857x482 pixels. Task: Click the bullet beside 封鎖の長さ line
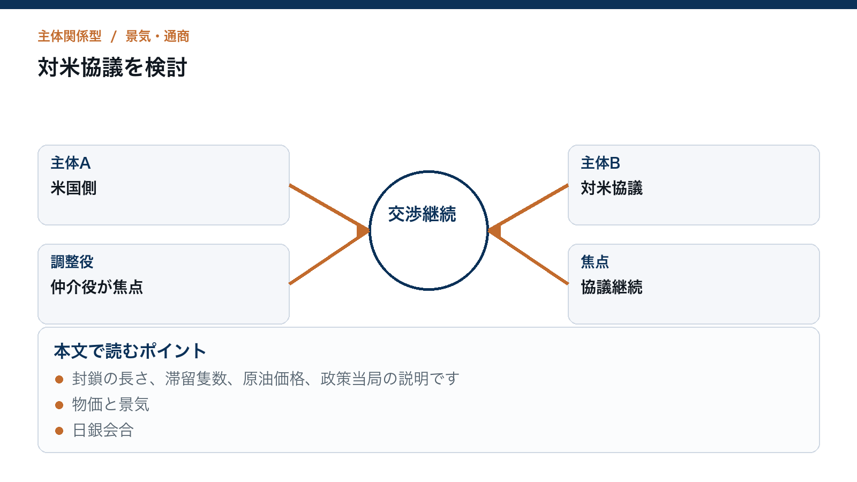(59, 379)
